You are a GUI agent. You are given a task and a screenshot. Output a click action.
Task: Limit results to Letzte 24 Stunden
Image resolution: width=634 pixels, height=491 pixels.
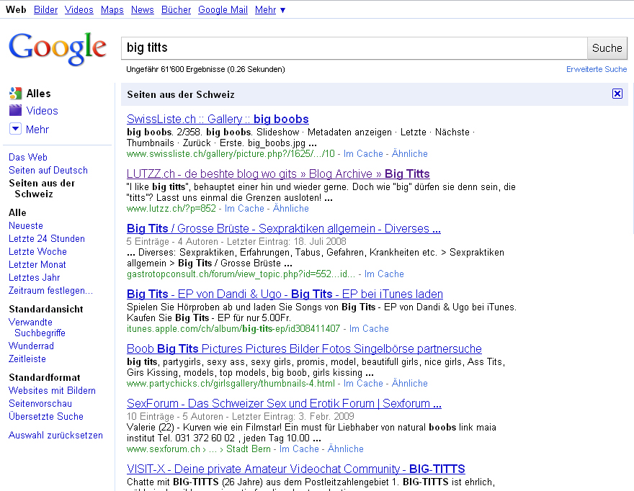click(47, 238)
